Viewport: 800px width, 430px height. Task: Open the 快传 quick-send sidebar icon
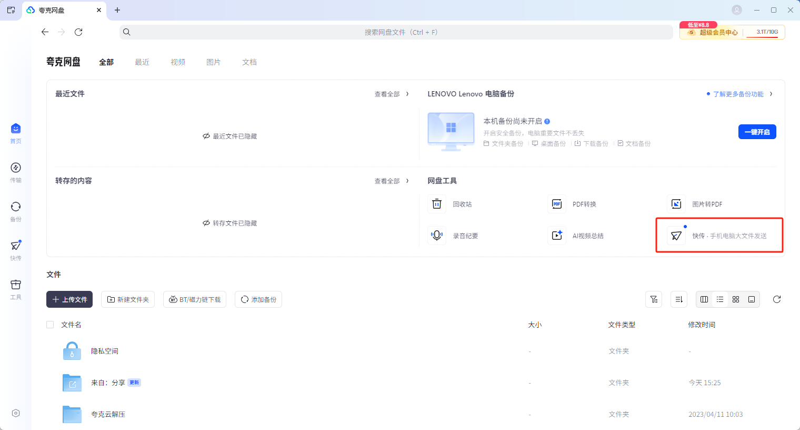pyautogui.click(x=16, y=246)
